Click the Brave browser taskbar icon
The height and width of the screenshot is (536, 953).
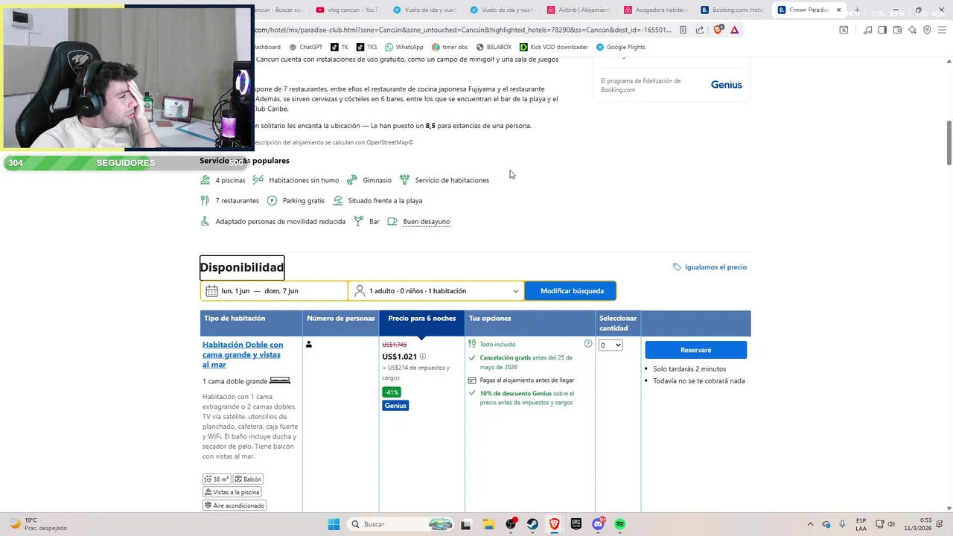tap(555, 524)
